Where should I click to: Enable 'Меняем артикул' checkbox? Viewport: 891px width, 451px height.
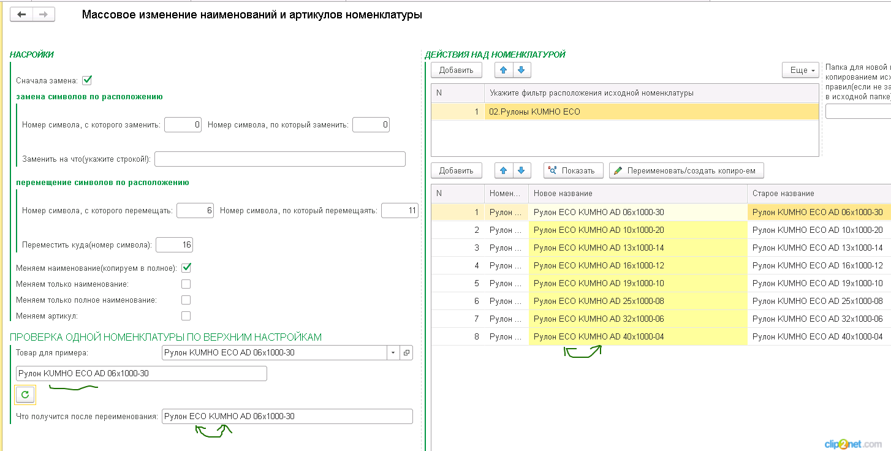[186, 316]
